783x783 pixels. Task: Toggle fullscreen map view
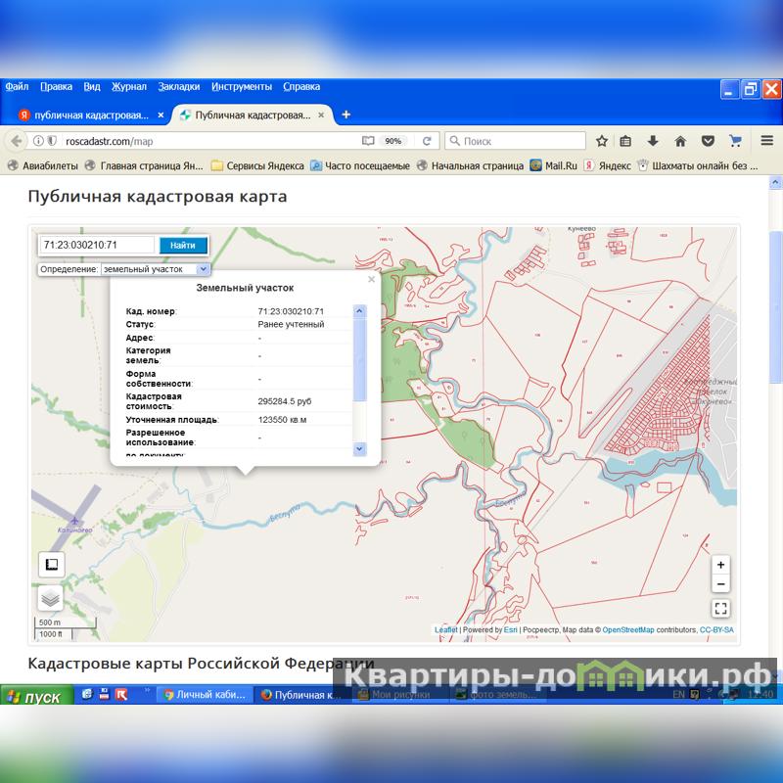pyautogui.click(x=721, y=609)
